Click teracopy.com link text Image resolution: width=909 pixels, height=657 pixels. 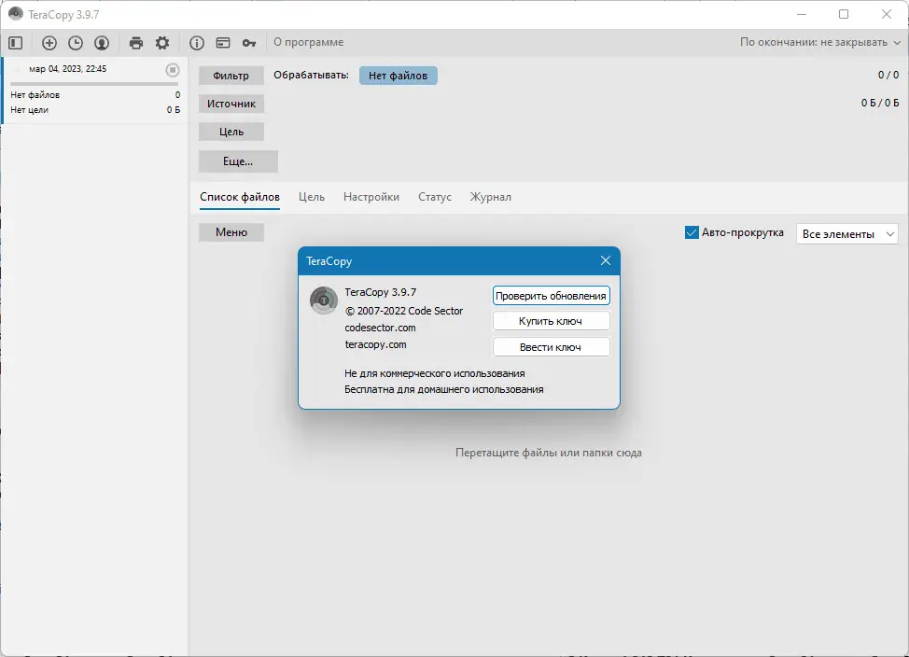point(376,344)
